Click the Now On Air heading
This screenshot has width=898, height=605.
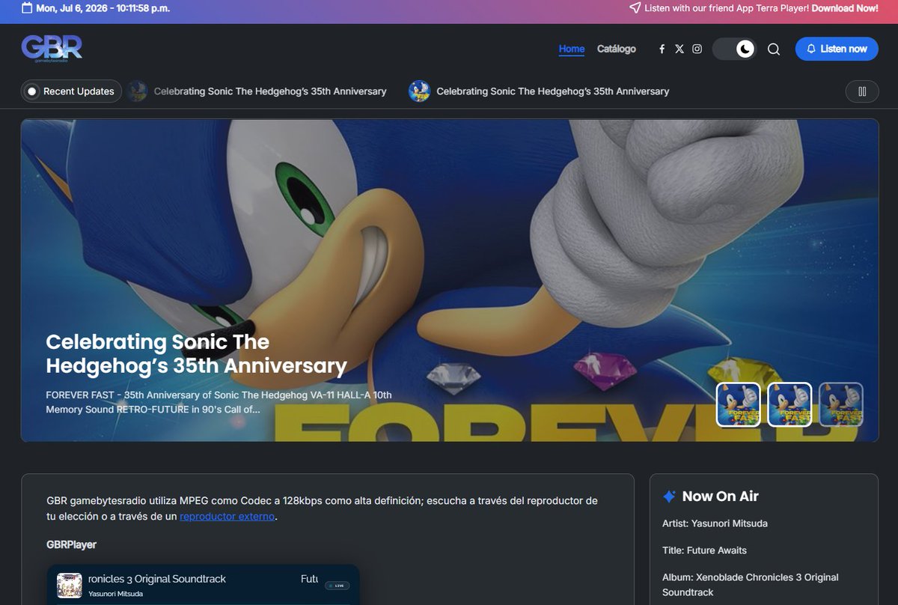point(720,496)
